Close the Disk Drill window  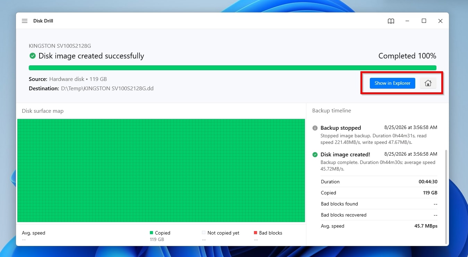pyautogui.click(x=440, y=21)
